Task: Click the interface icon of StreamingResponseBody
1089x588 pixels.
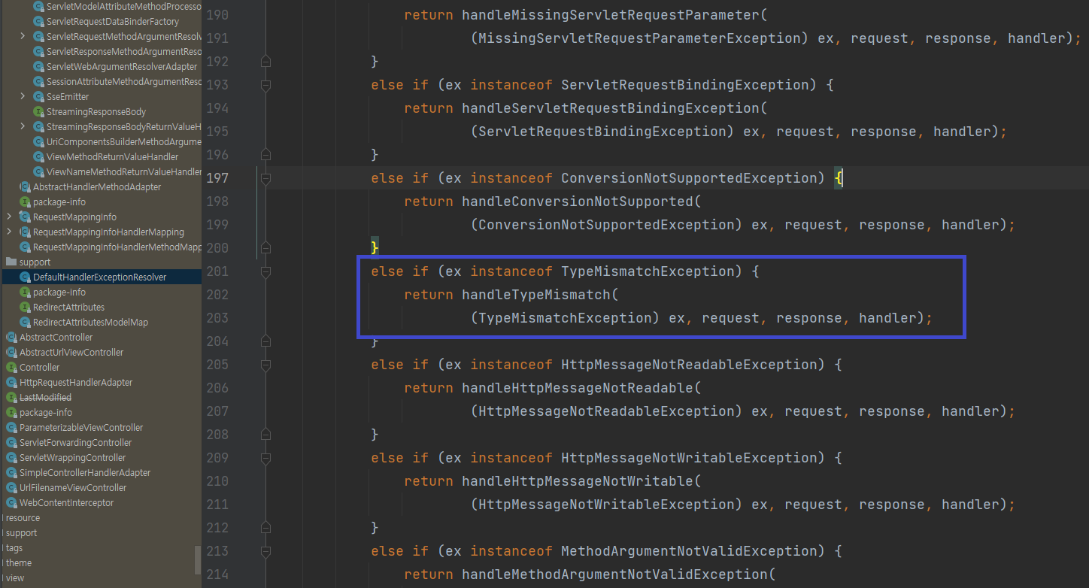Action: pos(39,112)
